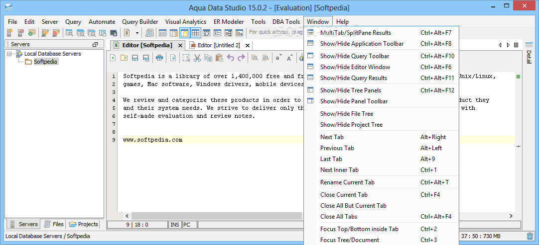Click the Disconnect server plug icon with red mark
The height and width of the screenshot is (245, 539).
pyautogui.click(x=56, y=33)
